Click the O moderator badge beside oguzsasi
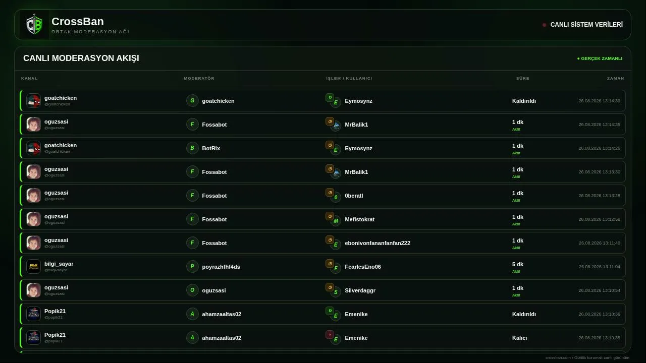Screen dimensions: 646x363 [192, 290]
